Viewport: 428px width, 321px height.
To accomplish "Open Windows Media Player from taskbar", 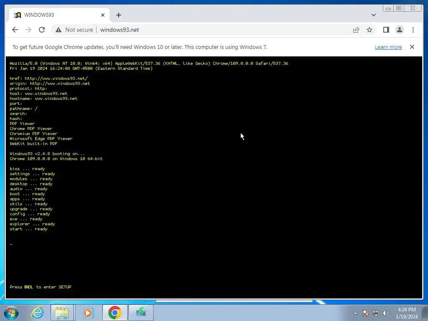I will pyautogui.click(x=88, y=313).
